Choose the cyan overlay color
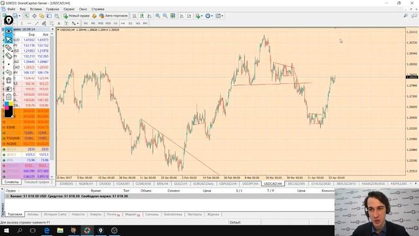Image resolution: width=419 pixels, height=236 pixels. (7, 104)
